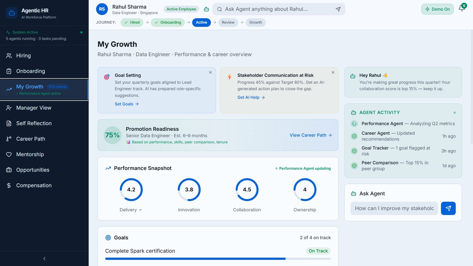Click the 75% promo badge in sidebar
This screenshot has width=473, height=266.
point(57,87)
